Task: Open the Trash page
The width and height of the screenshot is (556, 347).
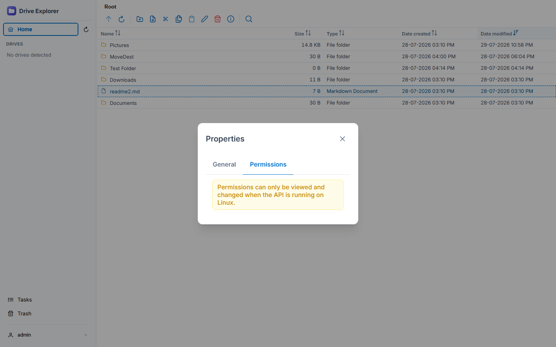Action: coord(24,313)
